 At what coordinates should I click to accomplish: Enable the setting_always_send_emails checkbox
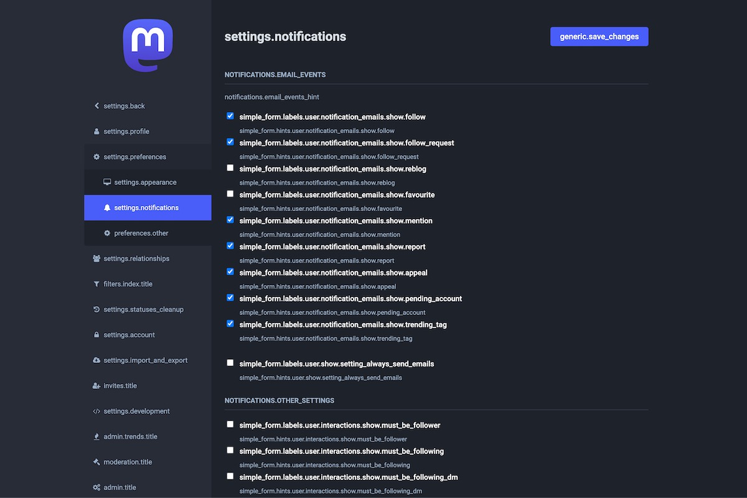click(x=230, y=363)
